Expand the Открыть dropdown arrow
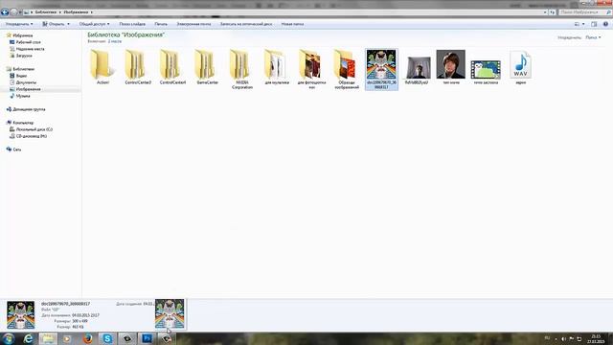The image size is (613, 345). pyautogui.click(x=68, y=24)
